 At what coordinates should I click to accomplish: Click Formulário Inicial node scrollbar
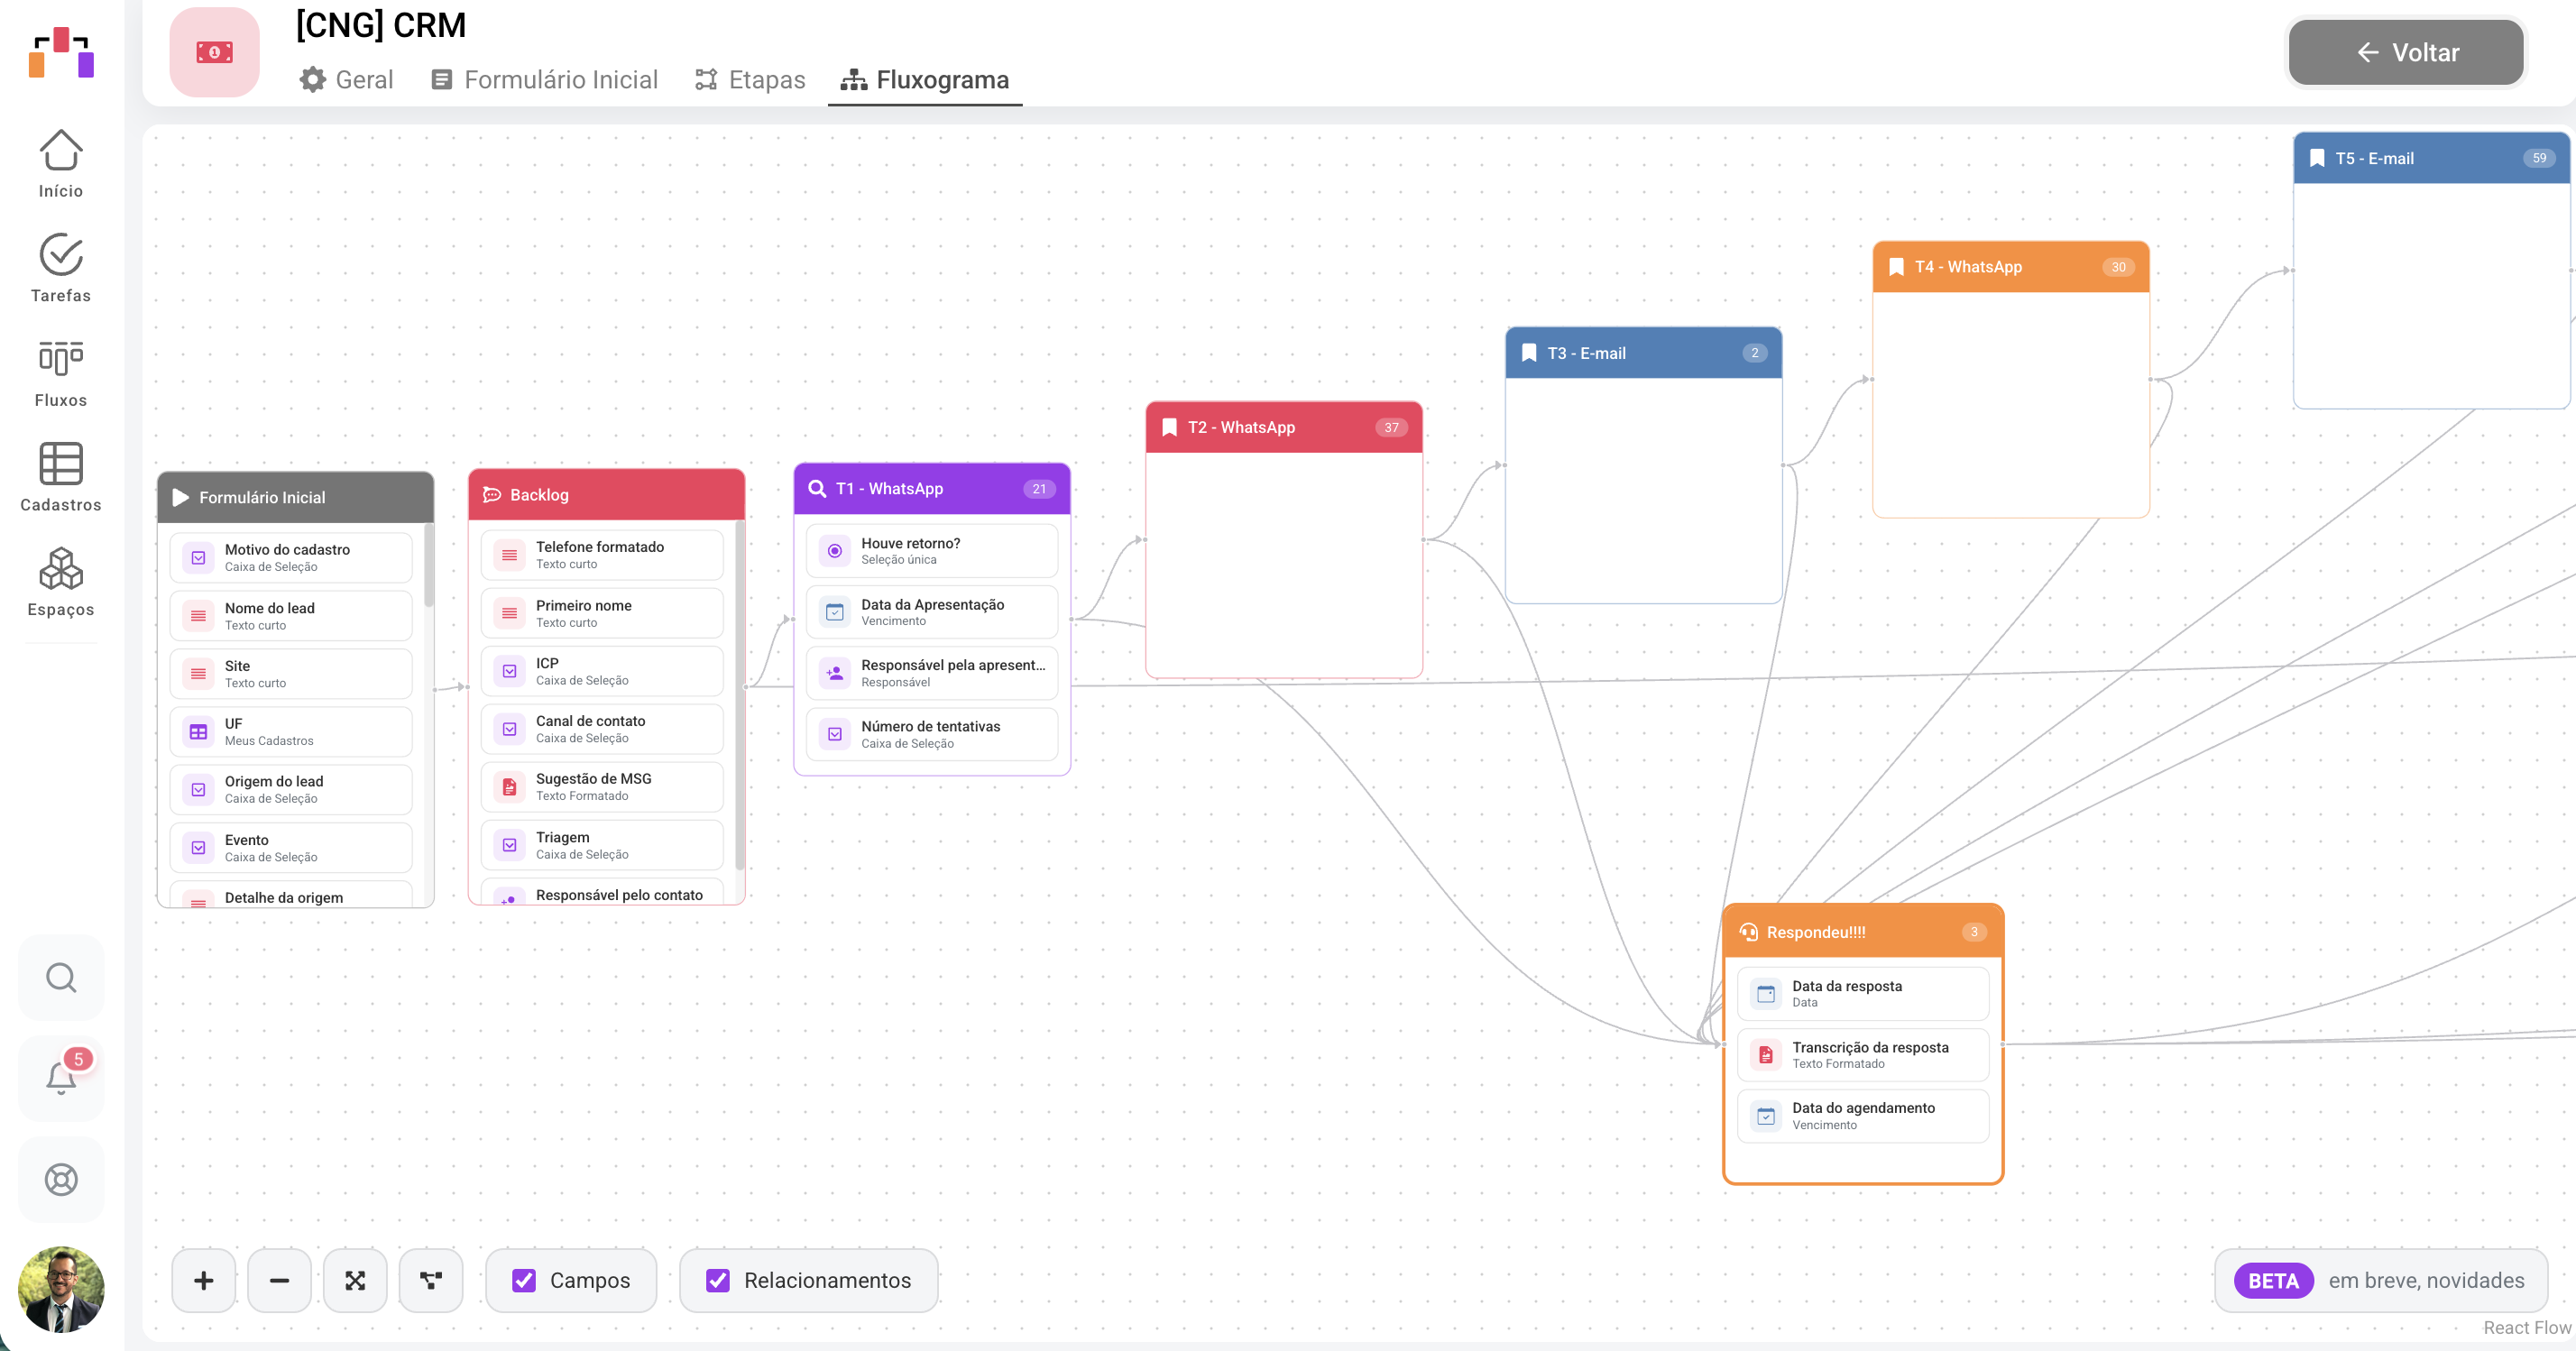(x=429, y=565)
